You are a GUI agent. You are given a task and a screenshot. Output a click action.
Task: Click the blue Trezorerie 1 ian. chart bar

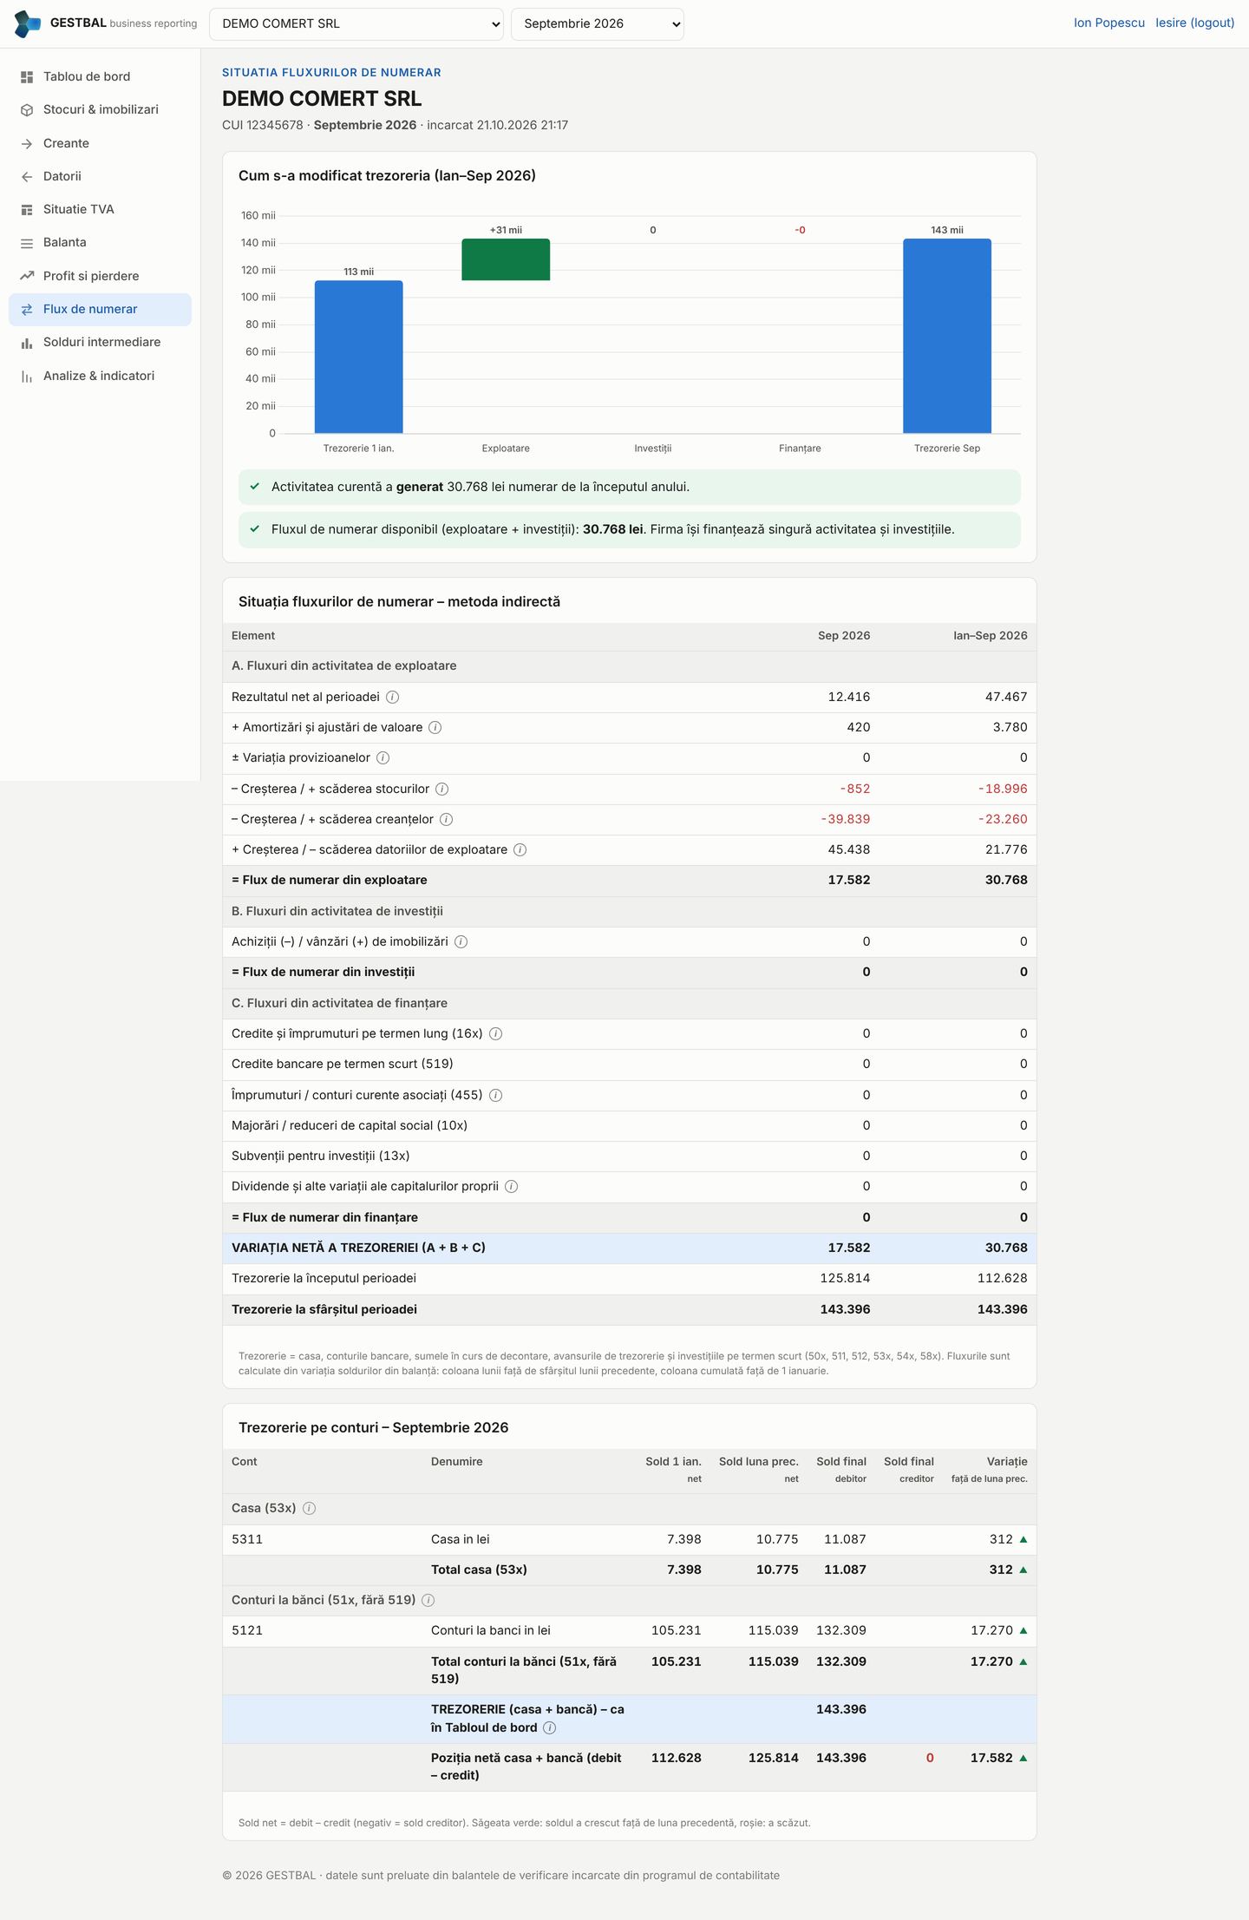point(359,357)
